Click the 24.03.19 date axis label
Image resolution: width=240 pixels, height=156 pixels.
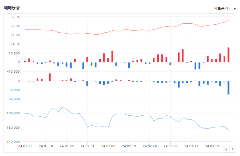click(x=212, y=146)
